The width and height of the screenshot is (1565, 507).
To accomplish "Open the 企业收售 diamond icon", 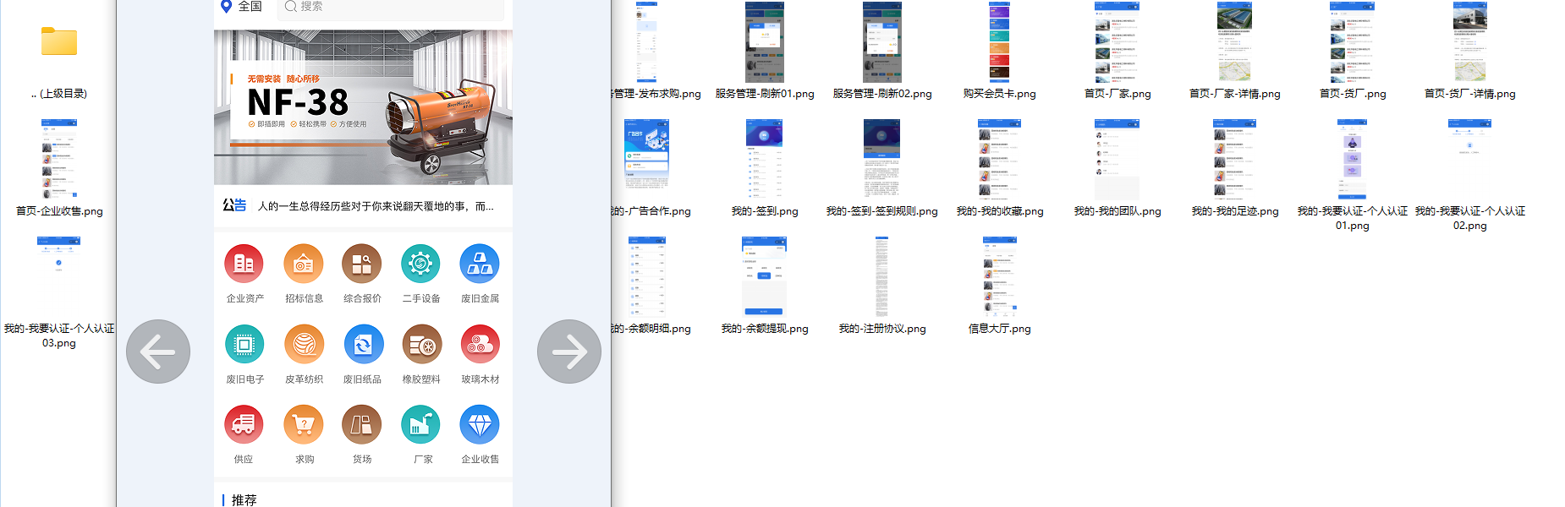I will point(480,425).
